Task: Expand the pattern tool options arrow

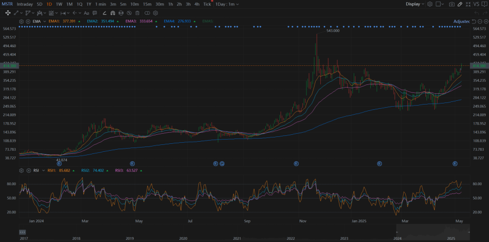Action: tap(45, 13)
